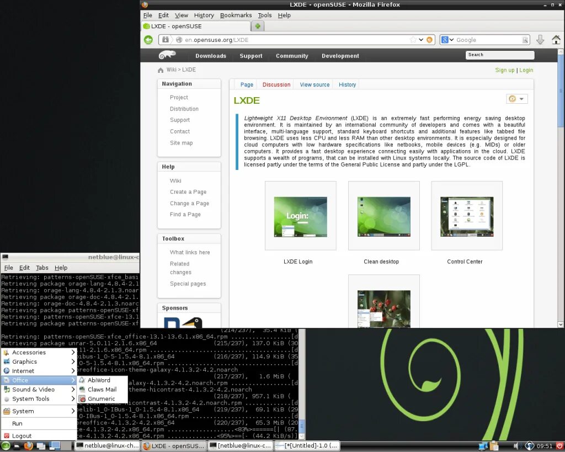Switch to the [*[Untitled]-1.0 taskbar window
The height and width of the screenshot is (452, 565).
point(307,446)
